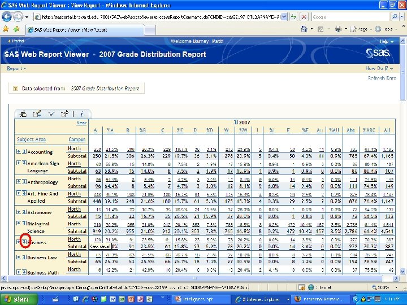Open Favorites Center star icon

6,29
